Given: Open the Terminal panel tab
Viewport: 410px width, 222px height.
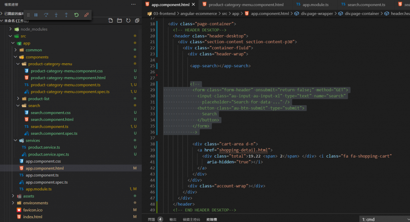Looking at the screenshot, I should 211,219.
